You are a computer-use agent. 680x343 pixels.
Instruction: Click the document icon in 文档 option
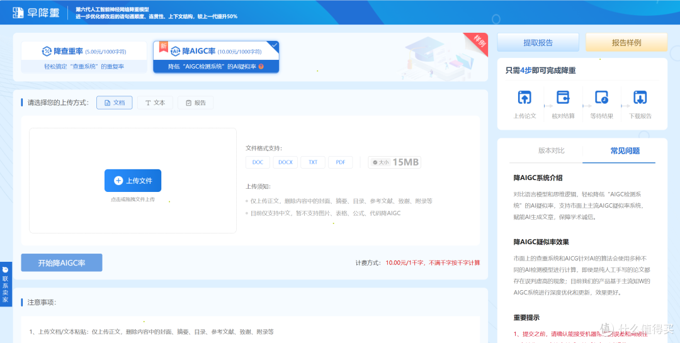tap(107, 103)
